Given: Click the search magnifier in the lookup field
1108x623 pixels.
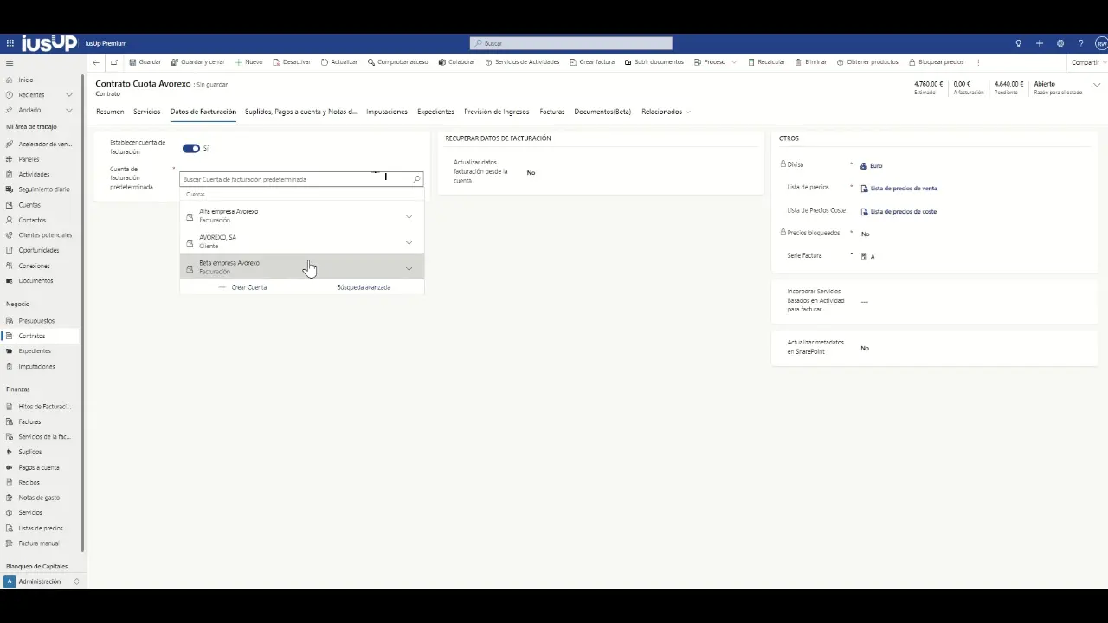Looking at the screenshot, I should 416,179.
